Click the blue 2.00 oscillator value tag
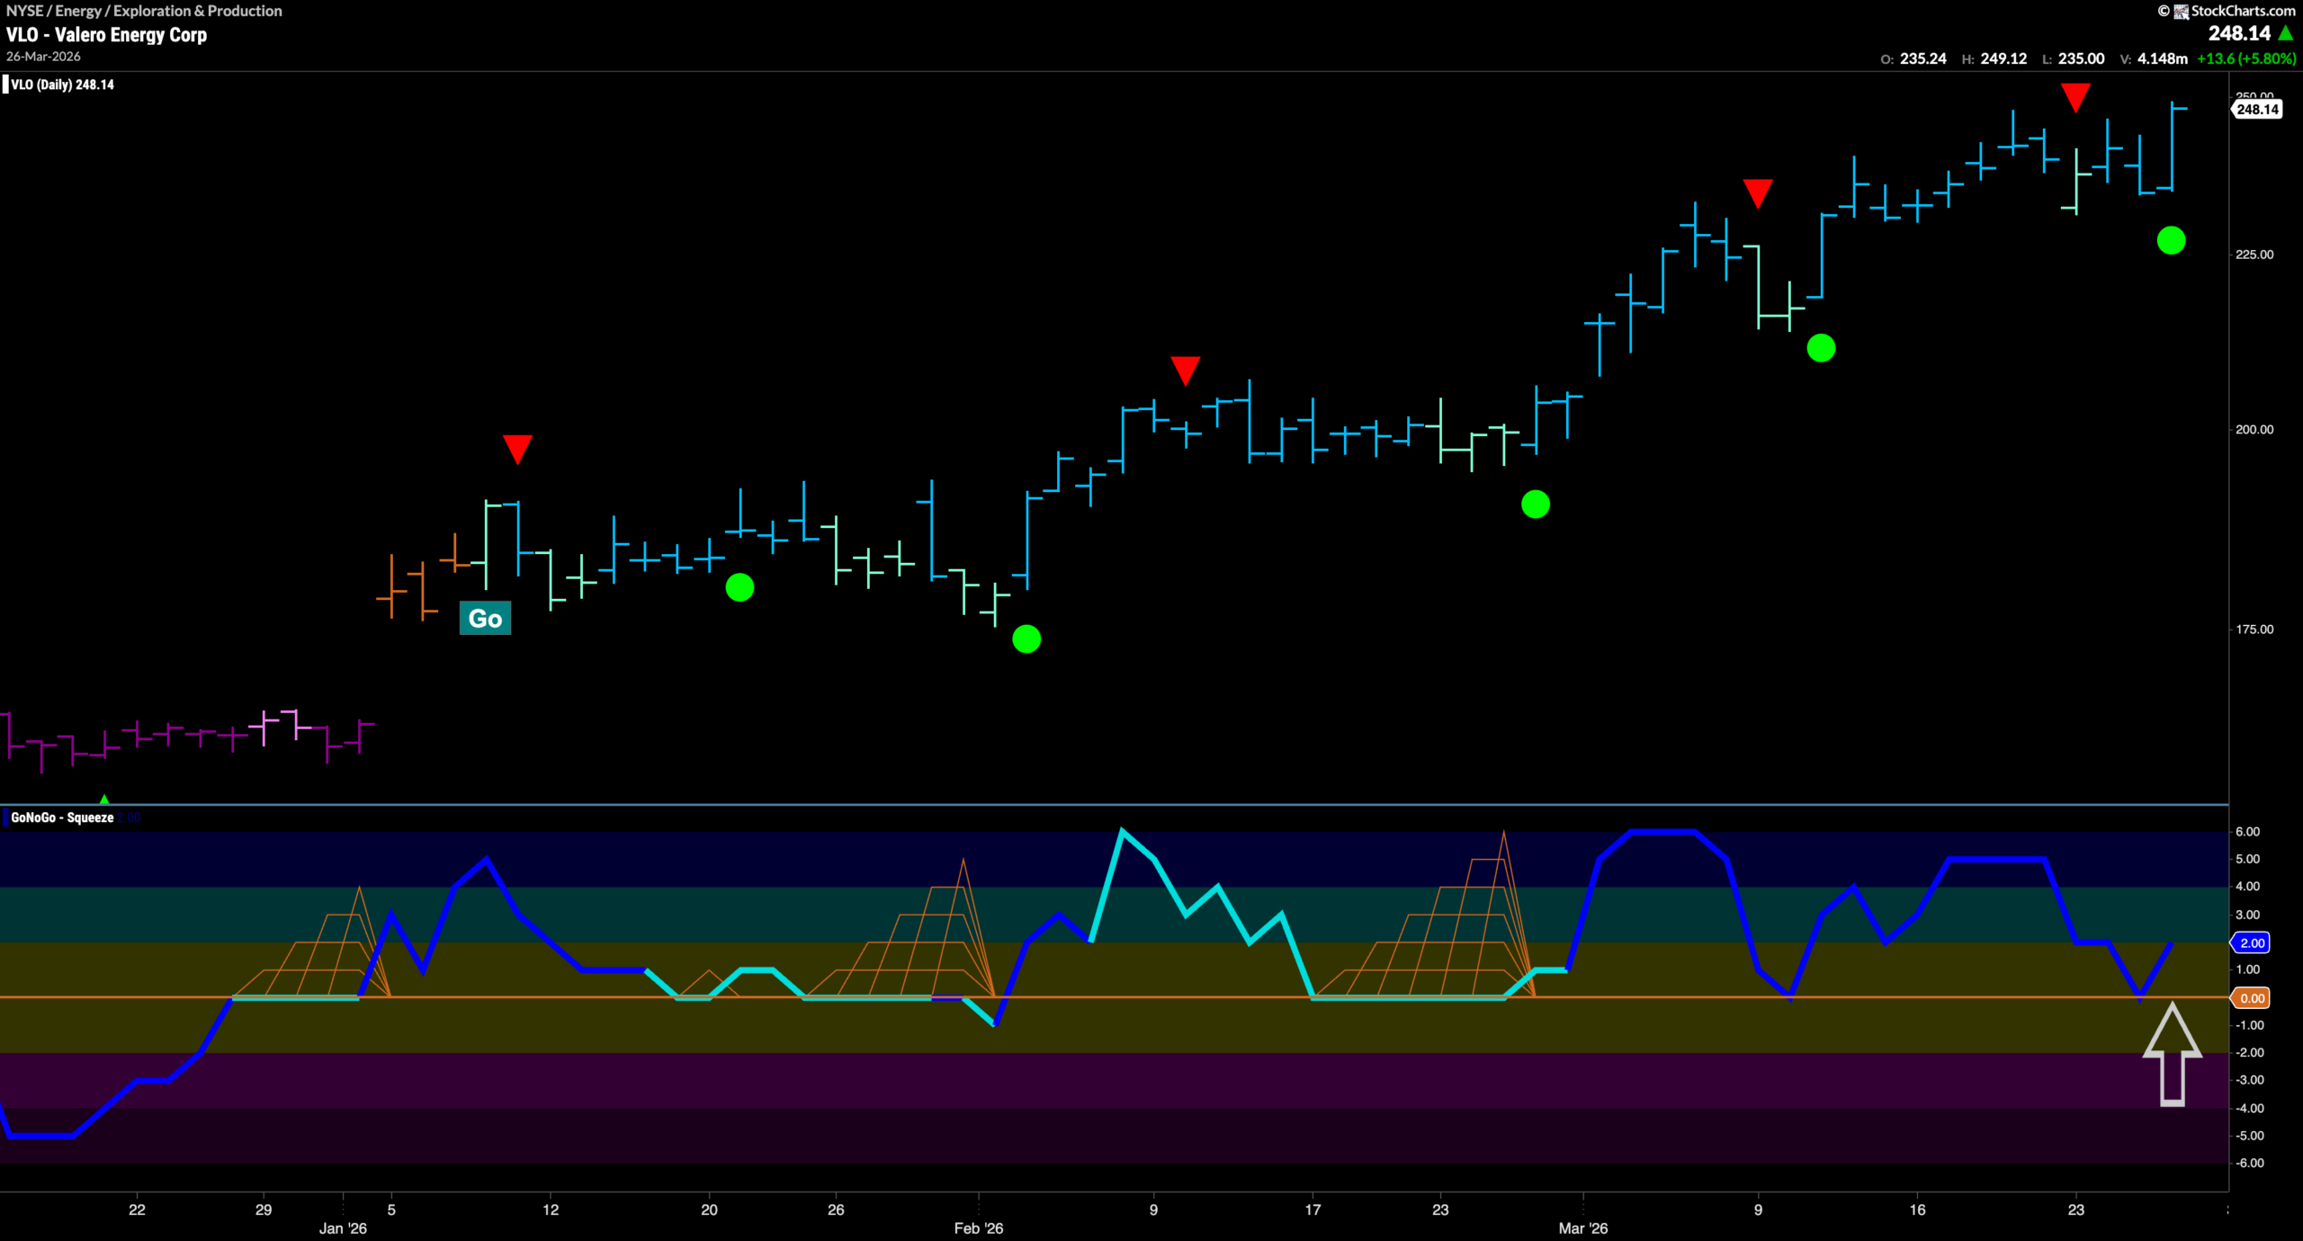 (x=2250, y=942)
